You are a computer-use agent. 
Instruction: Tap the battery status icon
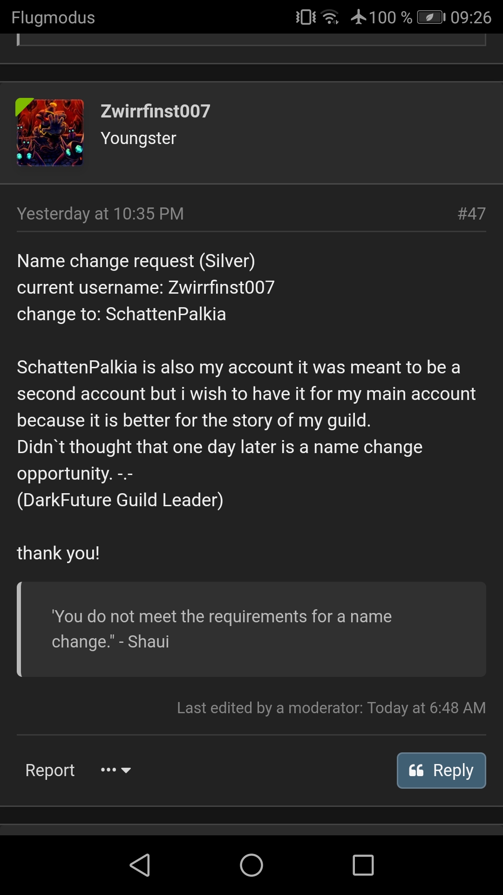click(431, 18)
